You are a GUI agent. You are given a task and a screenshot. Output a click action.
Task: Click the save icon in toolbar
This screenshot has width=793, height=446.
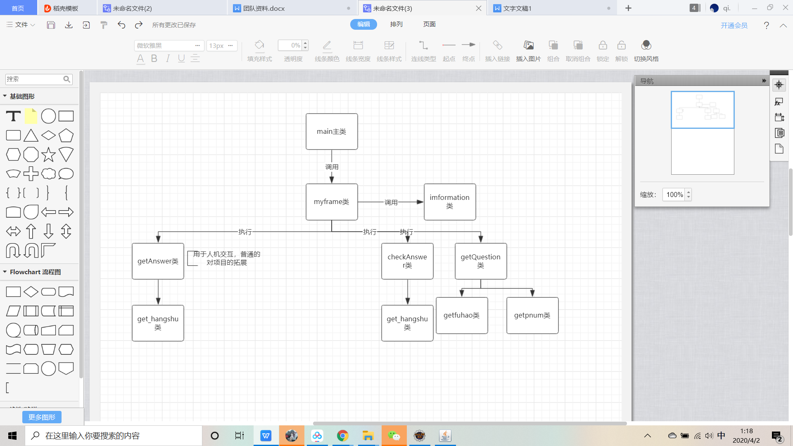coord(51,25)
